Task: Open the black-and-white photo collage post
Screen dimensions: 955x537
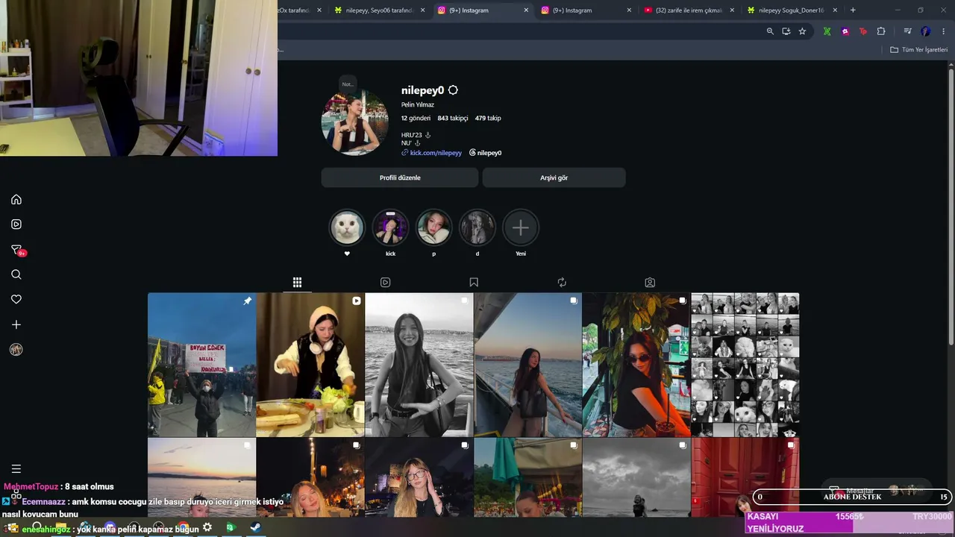Action: point(745,365)
